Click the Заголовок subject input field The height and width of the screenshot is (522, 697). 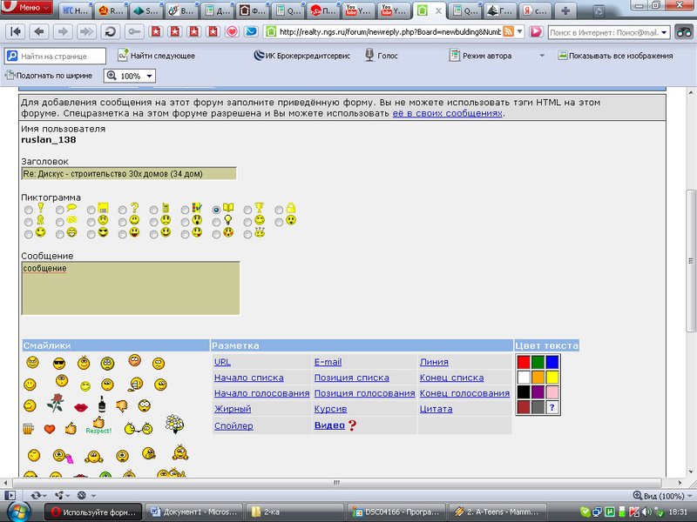[x=129, y=173]
